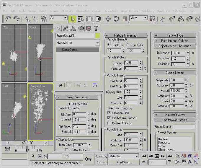201x168 pixels.
Task: Click the key-shaped Set Keys icon
Action: (88, 159)
